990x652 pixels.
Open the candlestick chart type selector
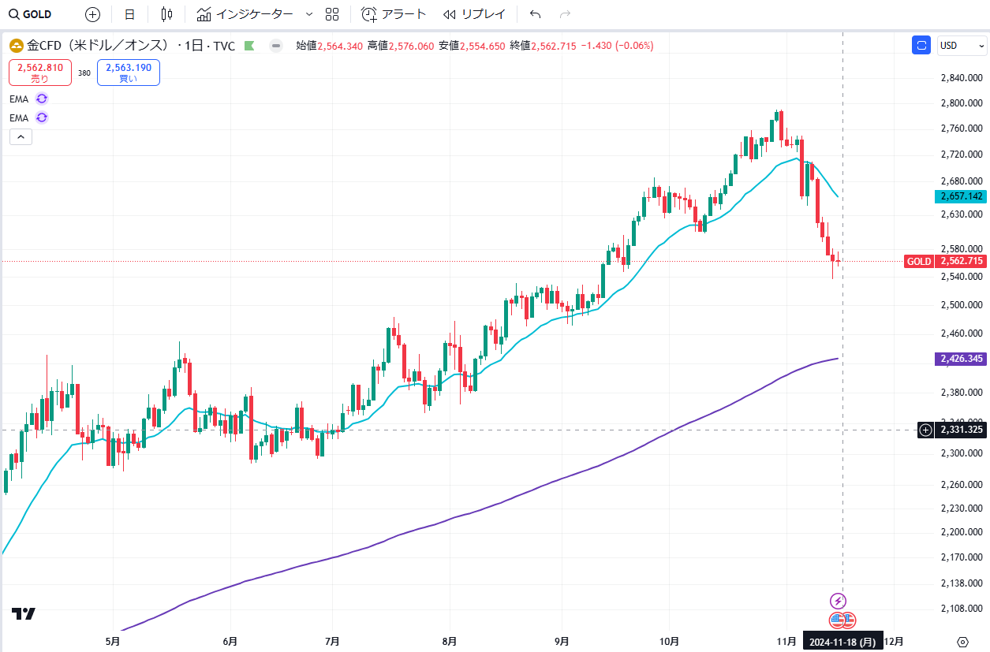point(166,14)
